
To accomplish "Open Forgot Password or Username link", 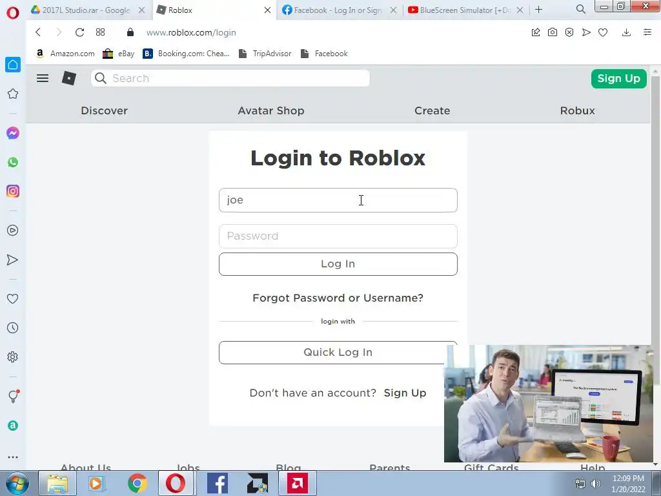I will (x=338, y=298).
